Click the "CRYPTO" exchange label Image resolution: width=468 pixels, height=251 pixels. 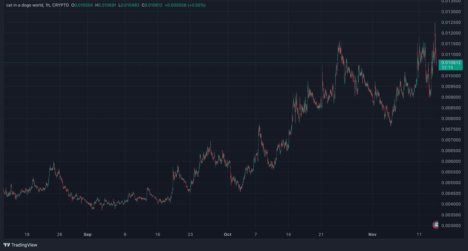point(61,5)
